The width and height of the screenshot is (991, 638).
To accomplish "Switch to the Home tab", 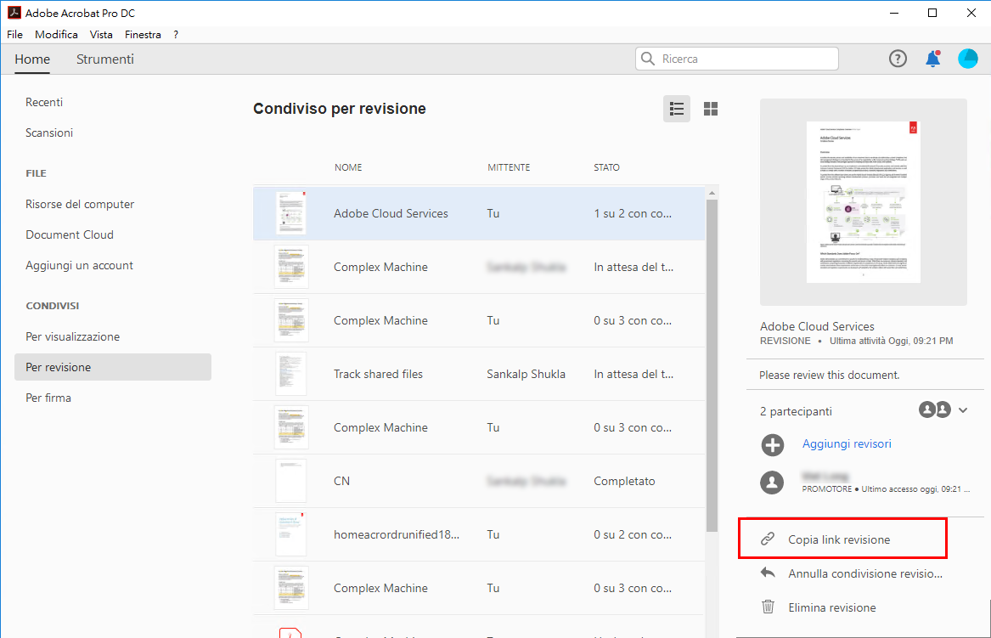I will [x=32, y=59].
